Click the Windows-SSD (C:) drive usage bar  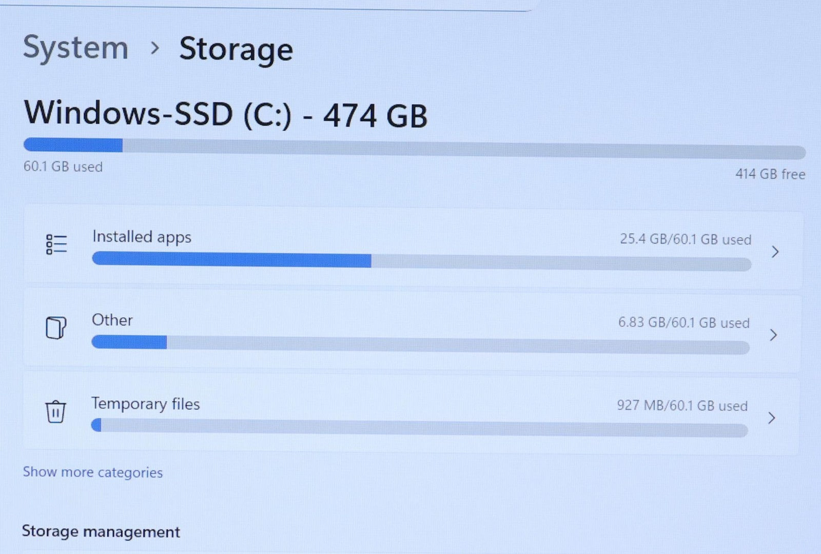415,149
